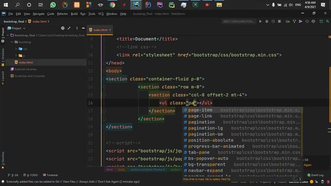The width and height of the screenshot is (331, 186).
Task: Choose pagination-sm suggestion
Action: tap(243, 134)
